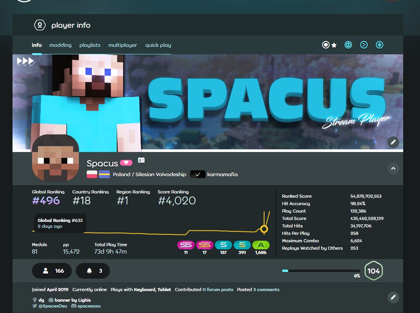Click the karmamafia team name link
Viewport: 420px width, 313px height.
pyautogui.click(x=222, y=174)
